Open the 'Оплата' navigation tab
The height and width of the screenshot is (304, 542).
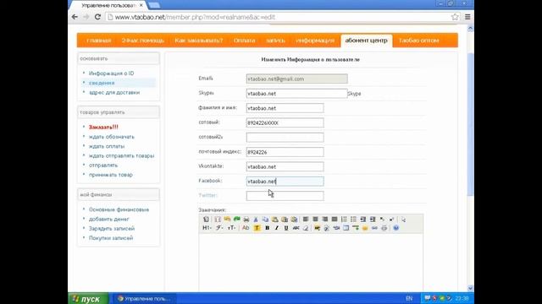245,41
